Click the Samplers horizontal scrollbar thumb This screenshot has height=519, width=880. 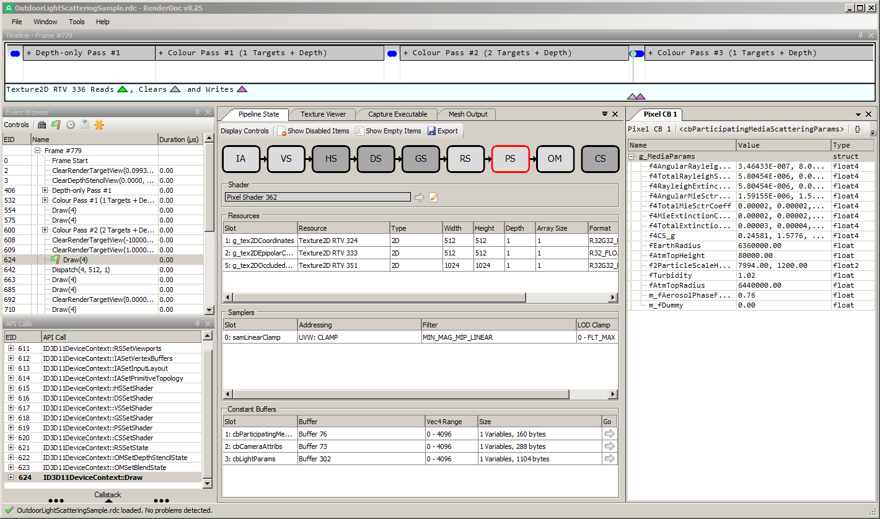click(402, 394)
